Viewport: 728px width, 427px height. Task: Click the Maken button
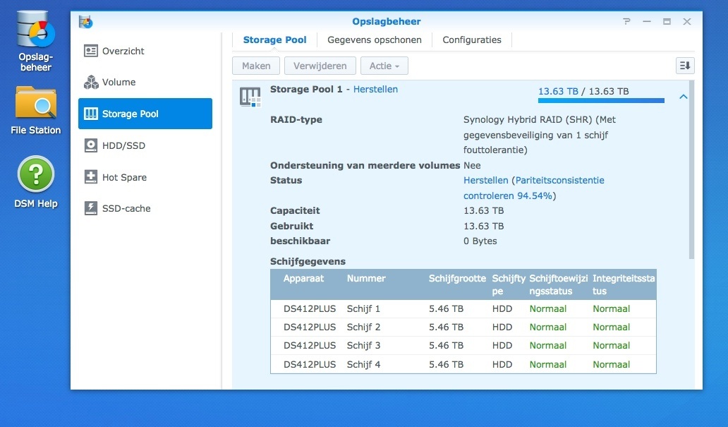coord(256,66)
